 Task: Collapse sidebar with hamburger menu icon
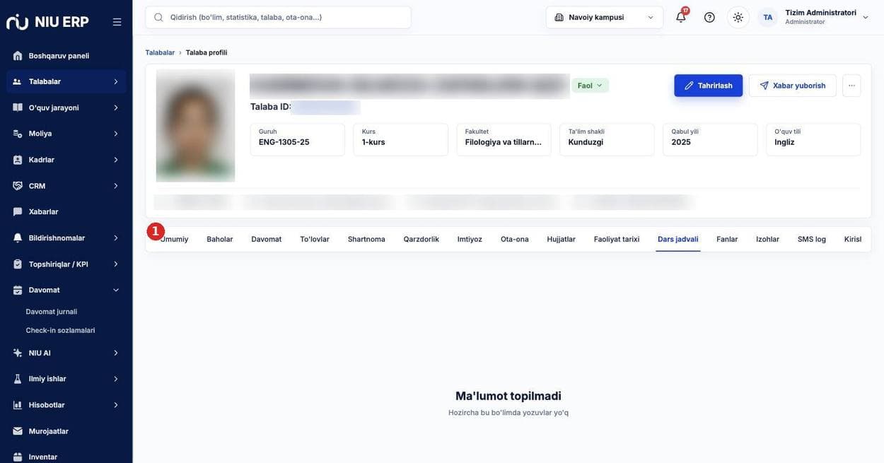pos(117,22)
